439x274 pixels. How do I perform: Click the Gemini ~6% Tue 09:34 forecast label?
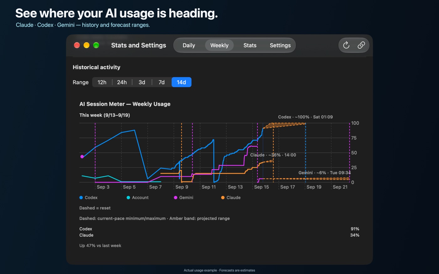point(325,173)
